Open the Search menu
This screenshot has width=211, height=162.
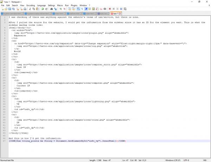click(15, 5)
